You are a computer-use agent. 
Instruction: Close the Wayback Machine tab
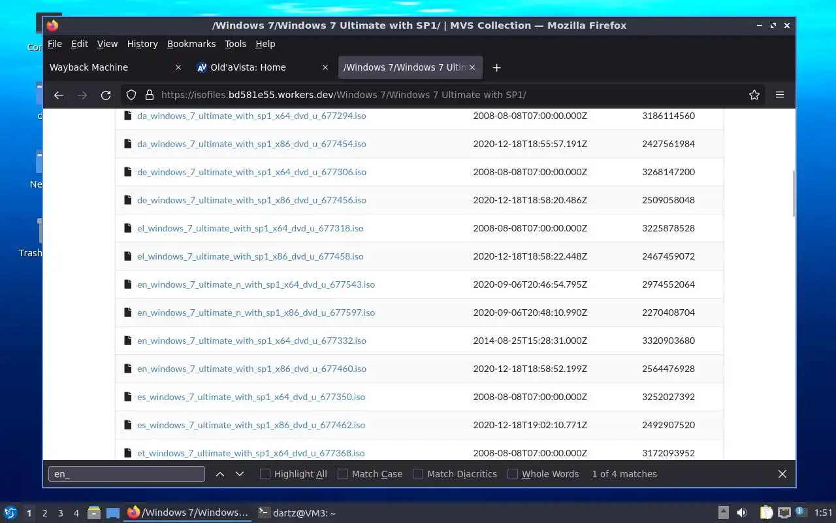(x=178, y=67)
